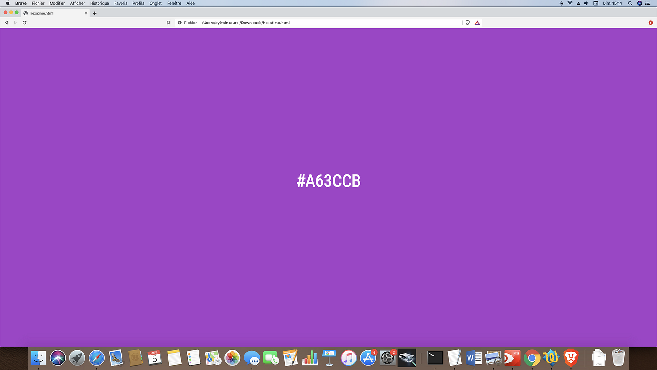Open Calendar showing 5 in the Dock
The height and width of the screenshot is (370, 657).
tap(154, 358)
